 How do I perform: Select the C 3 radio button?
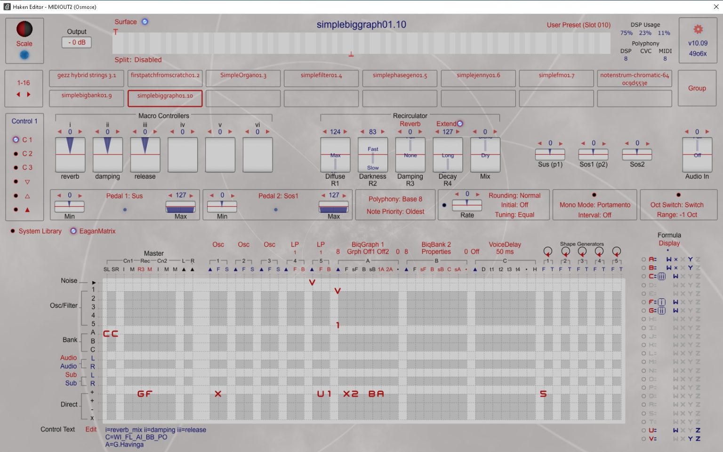point(16,167)
